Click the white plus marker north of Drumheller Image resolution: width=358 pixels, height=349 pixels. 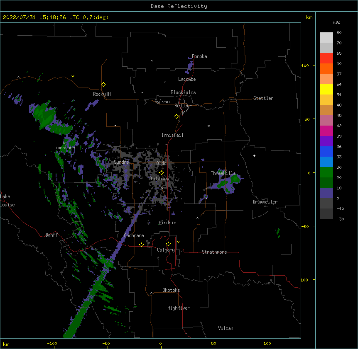(x=254, y=155)
